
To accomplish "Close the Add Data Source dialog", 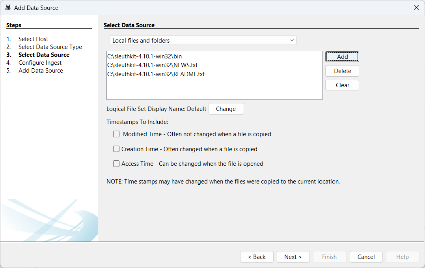I will point(416,7).
